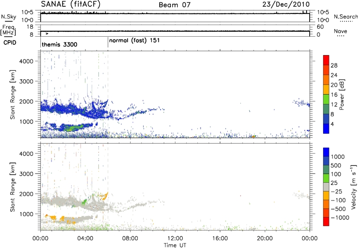Screen dimensions: 358x248
Task: Click the 28 label on Power colorbar
Action: tap(334, 65)
